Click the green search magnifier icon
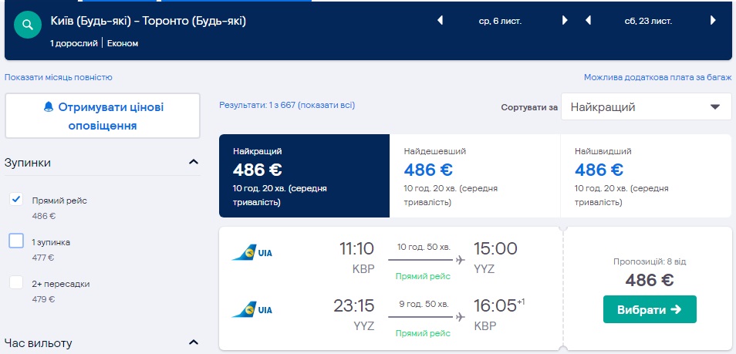The image size is (736, 354). click(28, 26)
